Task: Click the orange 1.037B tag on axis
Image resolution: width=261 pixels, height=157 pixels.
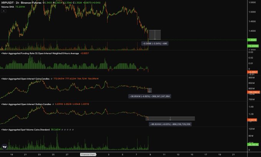Action: coord(252,120)
